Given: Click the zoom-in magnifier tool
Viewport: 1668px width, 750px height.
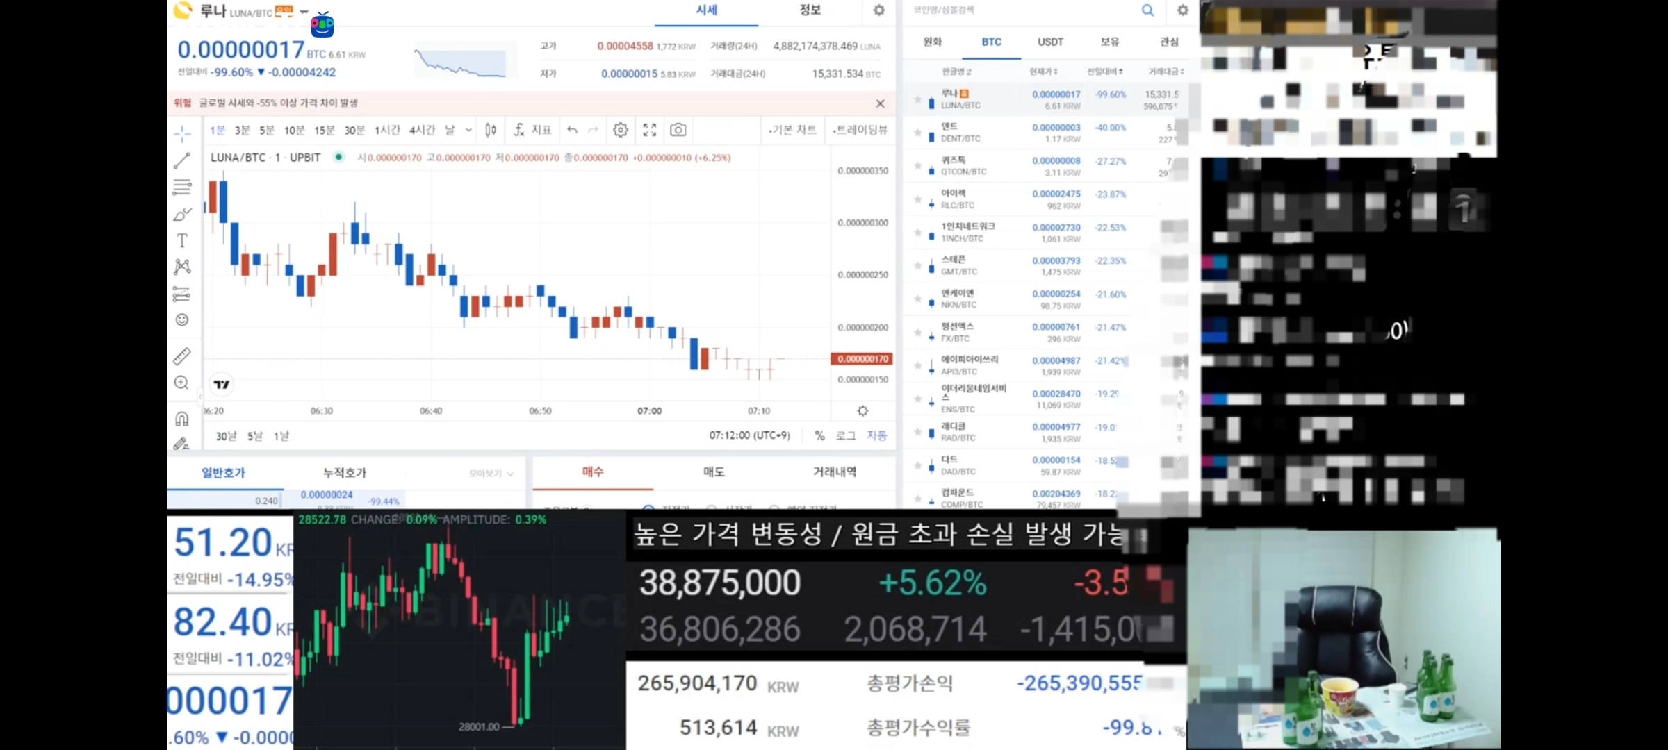Looking at the screenshot, I should pos(182,383).
